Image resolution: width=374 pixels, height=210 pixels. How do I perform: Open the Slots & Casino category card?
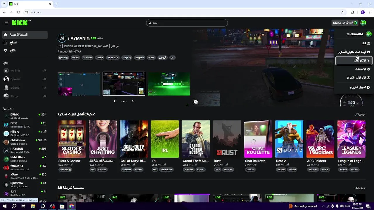tap(72, 139)
